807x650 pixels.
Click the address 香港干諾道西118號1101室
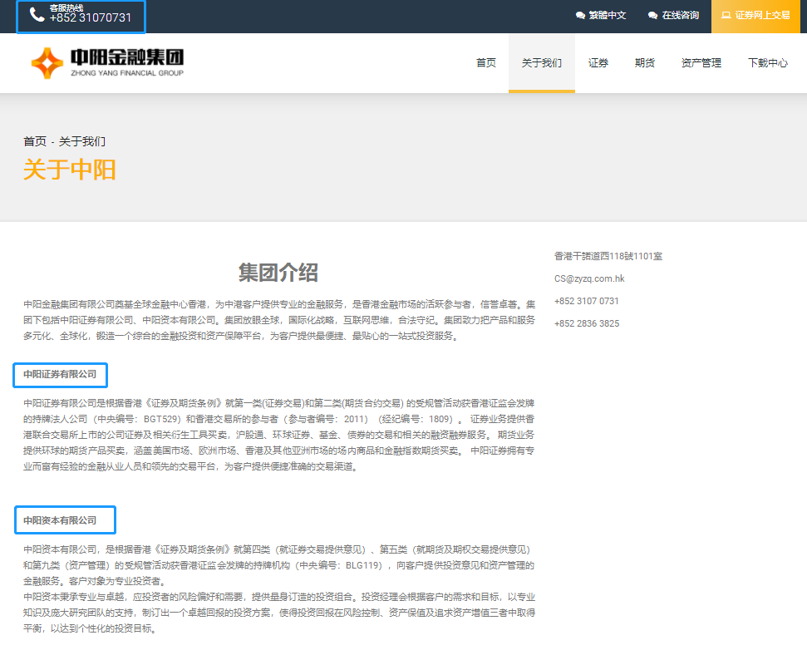point(608,256)
